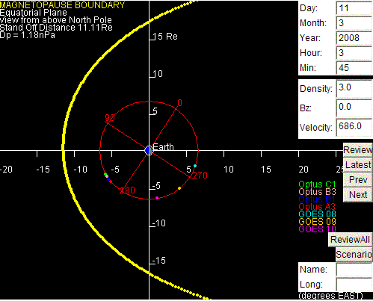Image resolution: width=373 pixels, height=301 pixels.
Task: Click the Stand Off Distance 11.11Re text
Action: (x=56, y=28)
